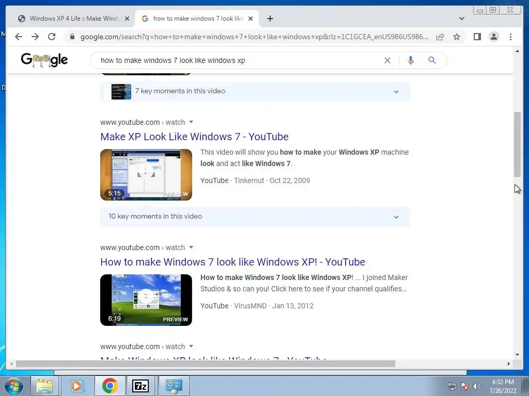Viewport: 529px width, 396px height.
Task: Start voice search with the microphone
Action: coord(410,60)
